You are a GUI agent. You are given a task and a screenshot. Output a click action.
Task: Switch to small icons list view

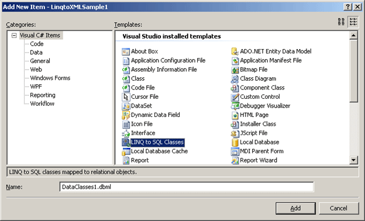pyautogui.click(x=353, y=22)
